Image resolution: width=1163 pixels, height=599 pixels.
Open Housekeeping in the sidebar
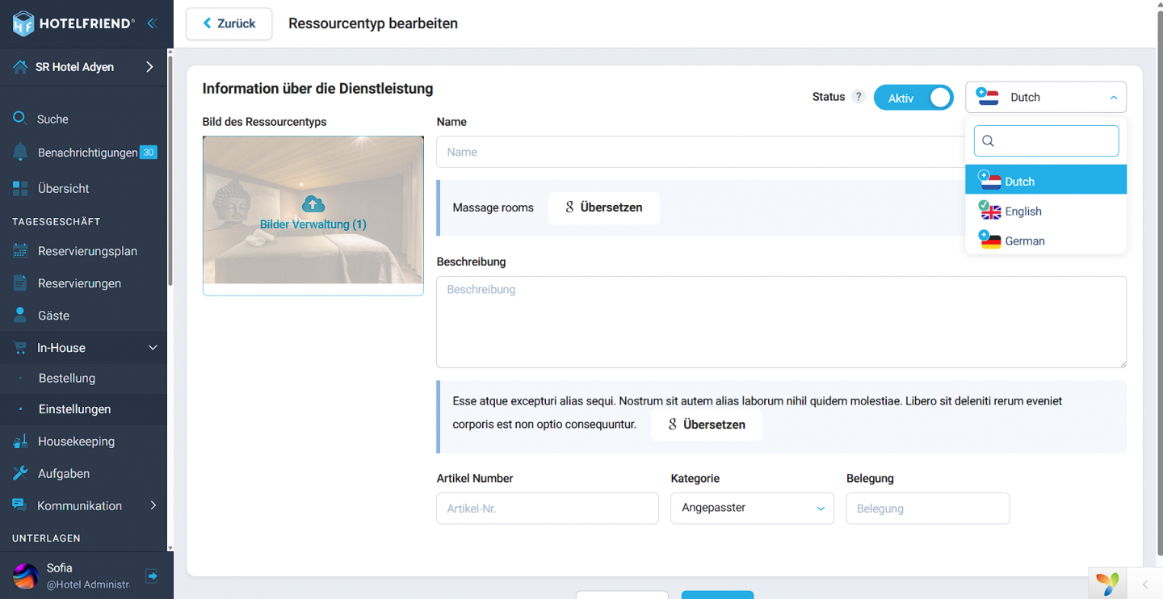(x=76, y=442)
